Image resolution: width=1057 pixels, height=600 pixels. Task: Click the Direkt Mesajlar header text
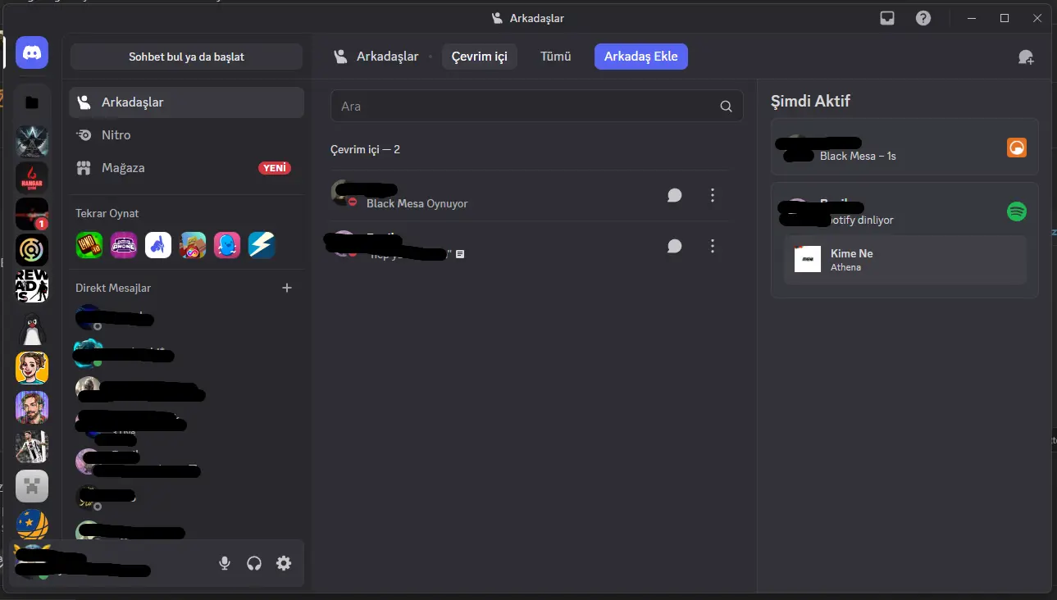(x=113, y=288)
